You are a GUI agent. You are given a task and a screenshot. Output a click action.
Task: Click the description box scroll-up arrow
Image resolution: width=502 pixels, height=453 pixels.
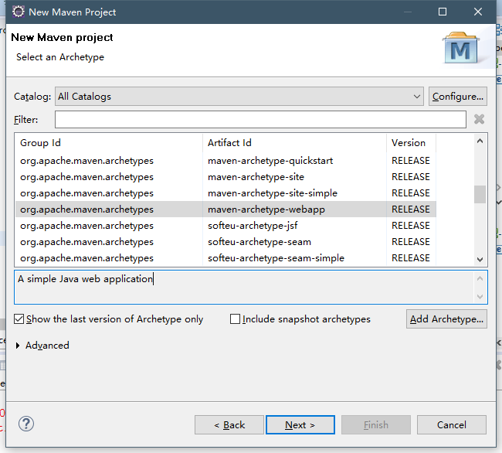click(x=480, y=279)
